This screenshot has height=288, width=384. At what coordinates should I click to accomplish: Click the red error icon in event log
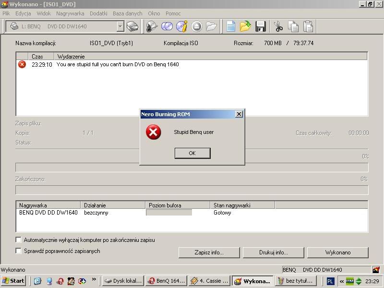[x=22, y=64]
